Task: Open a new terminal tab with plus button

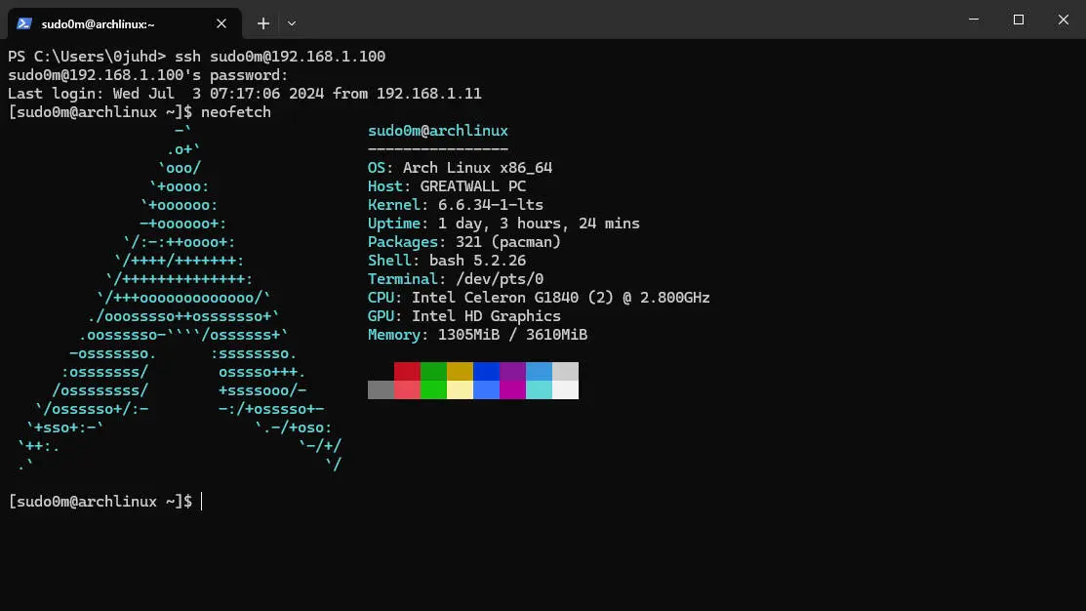Action: (263, 23)
